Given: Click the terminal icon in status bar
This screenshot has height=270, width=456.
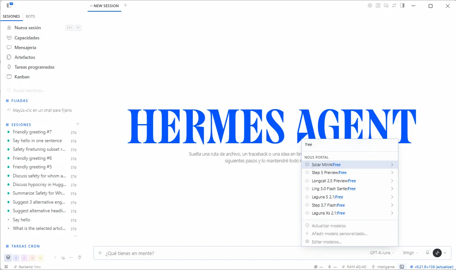Looking at the screenshot, I should coord(402,267).
